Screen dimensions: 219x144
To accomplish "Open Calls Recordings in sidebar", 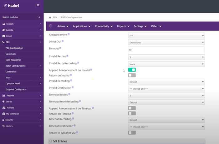I will tap(13, 60).
